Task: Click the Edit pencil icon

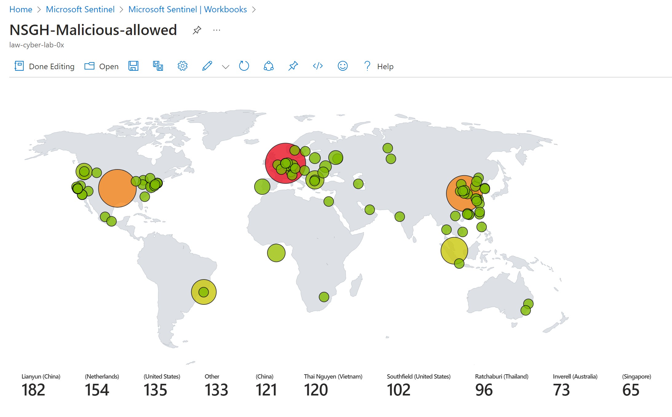Action: (x=207, y=66)
